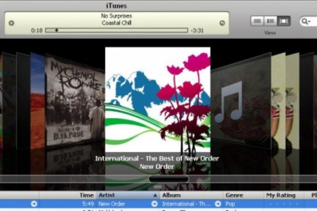Click the elapsed time 0:18
This screenshot has width=317, height=211.
37,30
